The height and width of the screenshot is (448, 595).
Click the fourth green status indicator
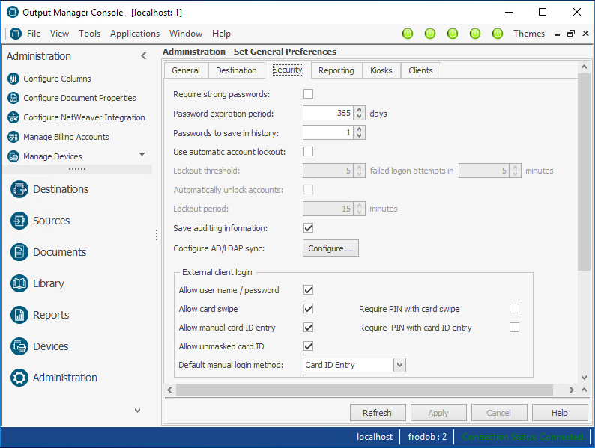pos(474,34)
